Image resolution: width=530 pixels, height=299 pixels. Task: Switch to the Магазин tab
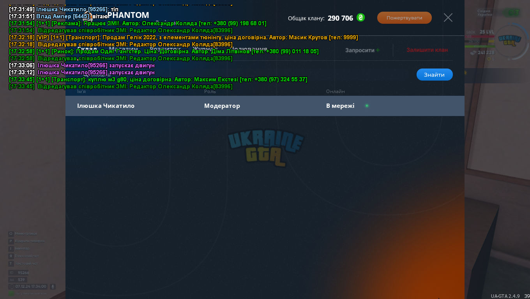(x=123, y=50)
